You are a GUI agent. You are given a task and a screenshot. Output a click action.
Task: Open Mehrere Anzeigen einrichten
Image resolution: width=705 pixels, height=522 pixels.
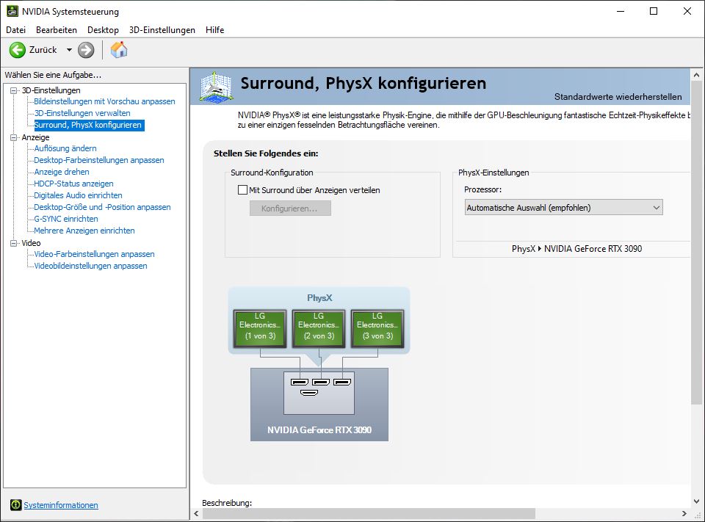[84, 231]
